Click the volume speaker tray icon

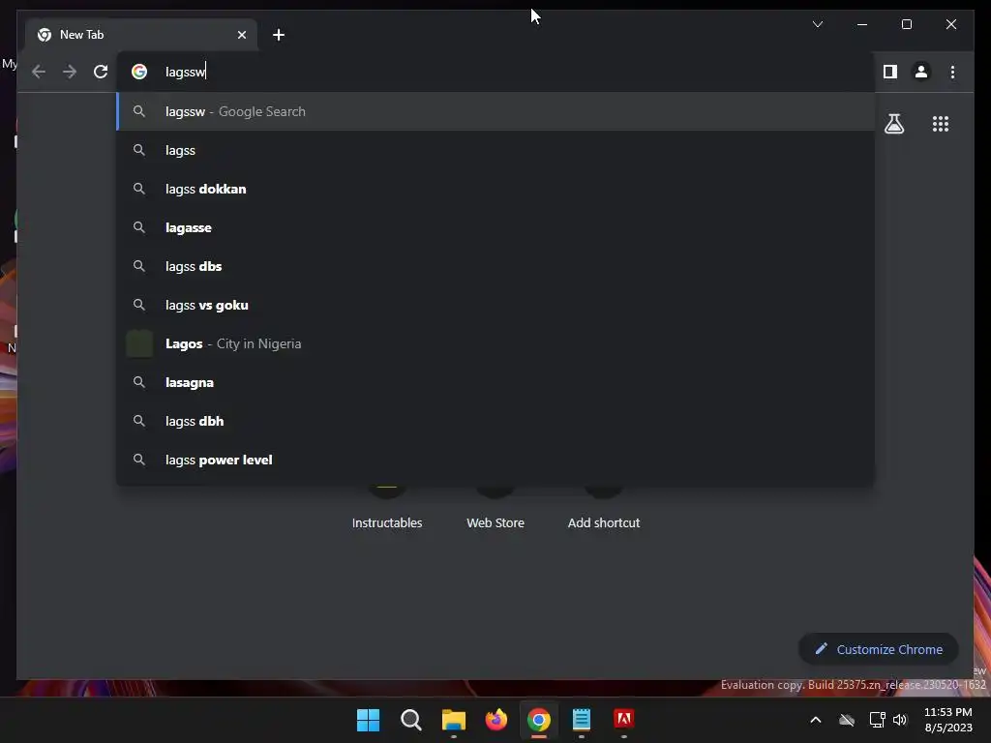pos(900,720)
